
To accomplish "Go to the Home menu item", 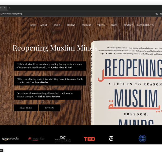I will [x=33, y=25].
